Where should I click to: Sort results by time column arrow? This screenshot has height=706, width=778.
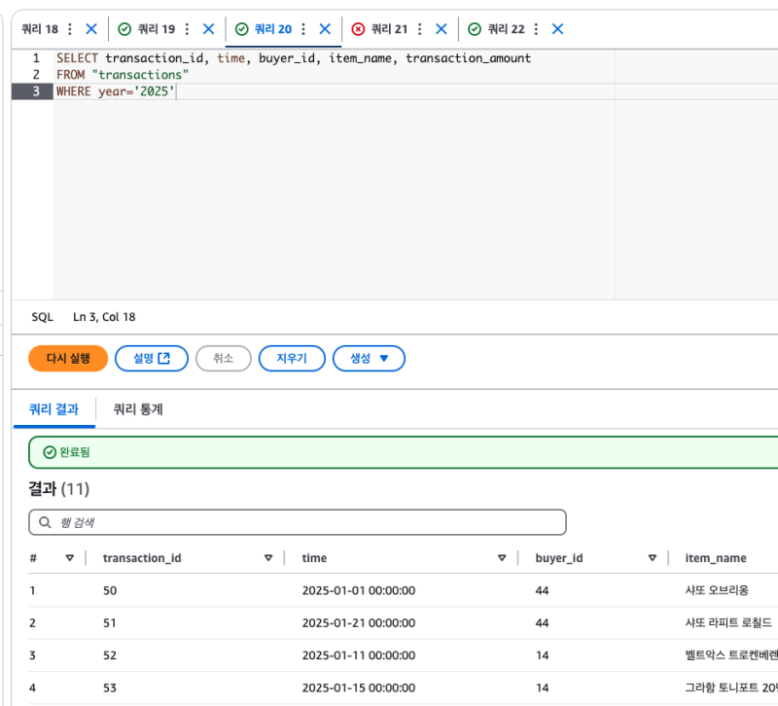(x=502, y=558)
